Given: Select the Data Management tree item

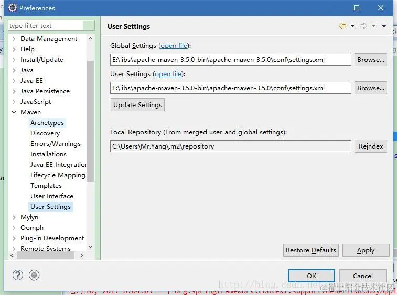Looking at the screenshot, I should 49,39.
